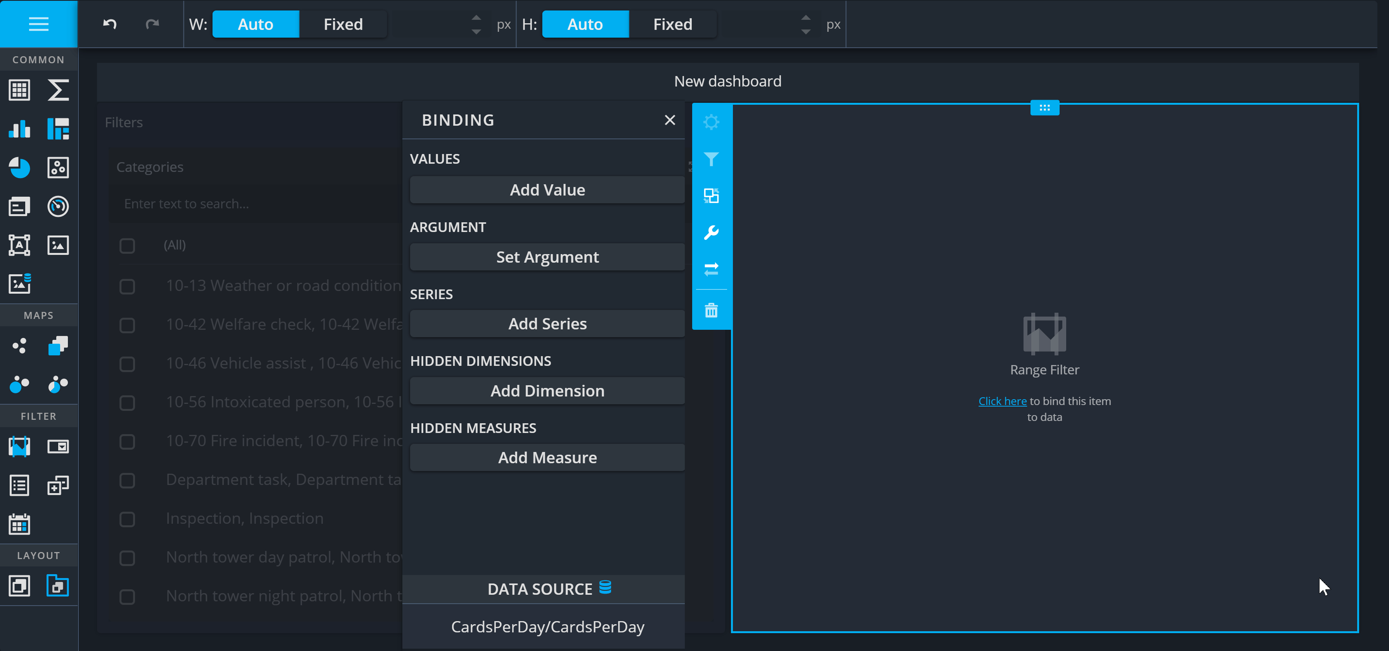Add a Choropleth Map item
Viewport: 1389px width, 651px height.
point(58,346)
